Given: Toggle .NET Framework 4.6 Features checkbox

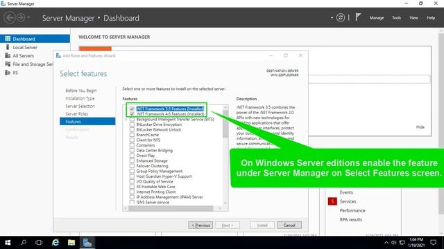Looking at the screenshot, I should [x=132, y=113].
